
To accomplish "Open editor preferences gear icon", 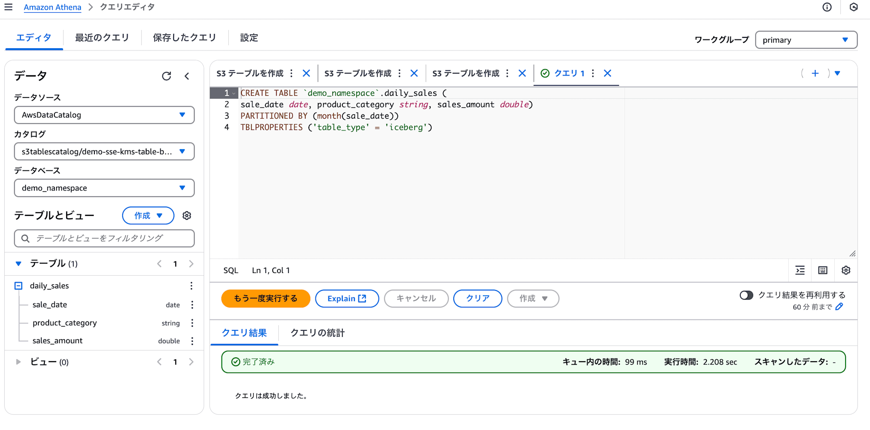I will [x=846, y=270].
